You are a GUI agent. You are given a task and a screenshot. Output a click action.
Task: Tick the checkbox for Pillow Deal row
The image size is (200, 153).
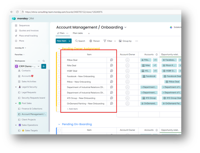[x=59, y=60]
